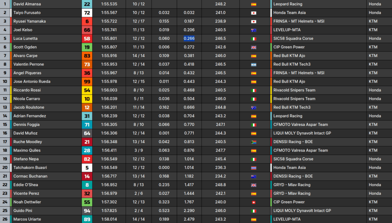Click rider name Luca Lunetta
Screen dimensions: 392x223
point(26,39)
